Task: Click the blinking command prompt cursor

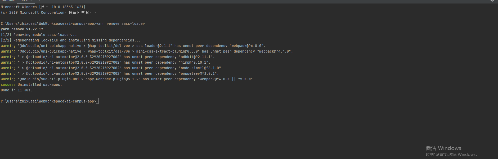Action: tap(97, 101)
